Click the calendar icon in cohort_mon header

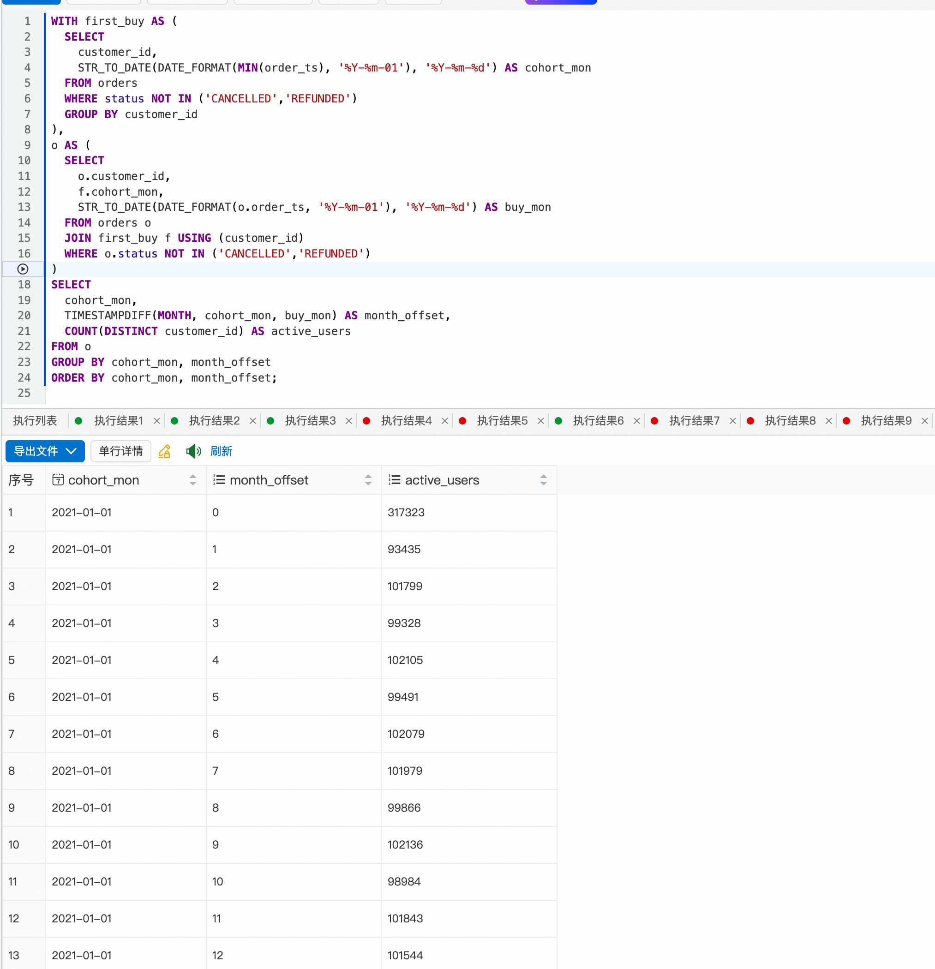click(58, 479)
